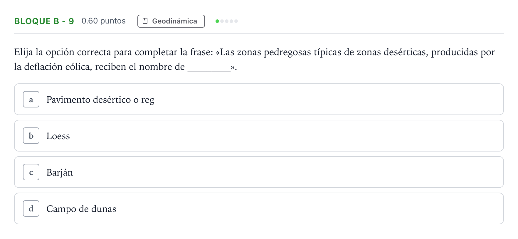
Task: Choose answer "Loess"
Action: (58, 136)
